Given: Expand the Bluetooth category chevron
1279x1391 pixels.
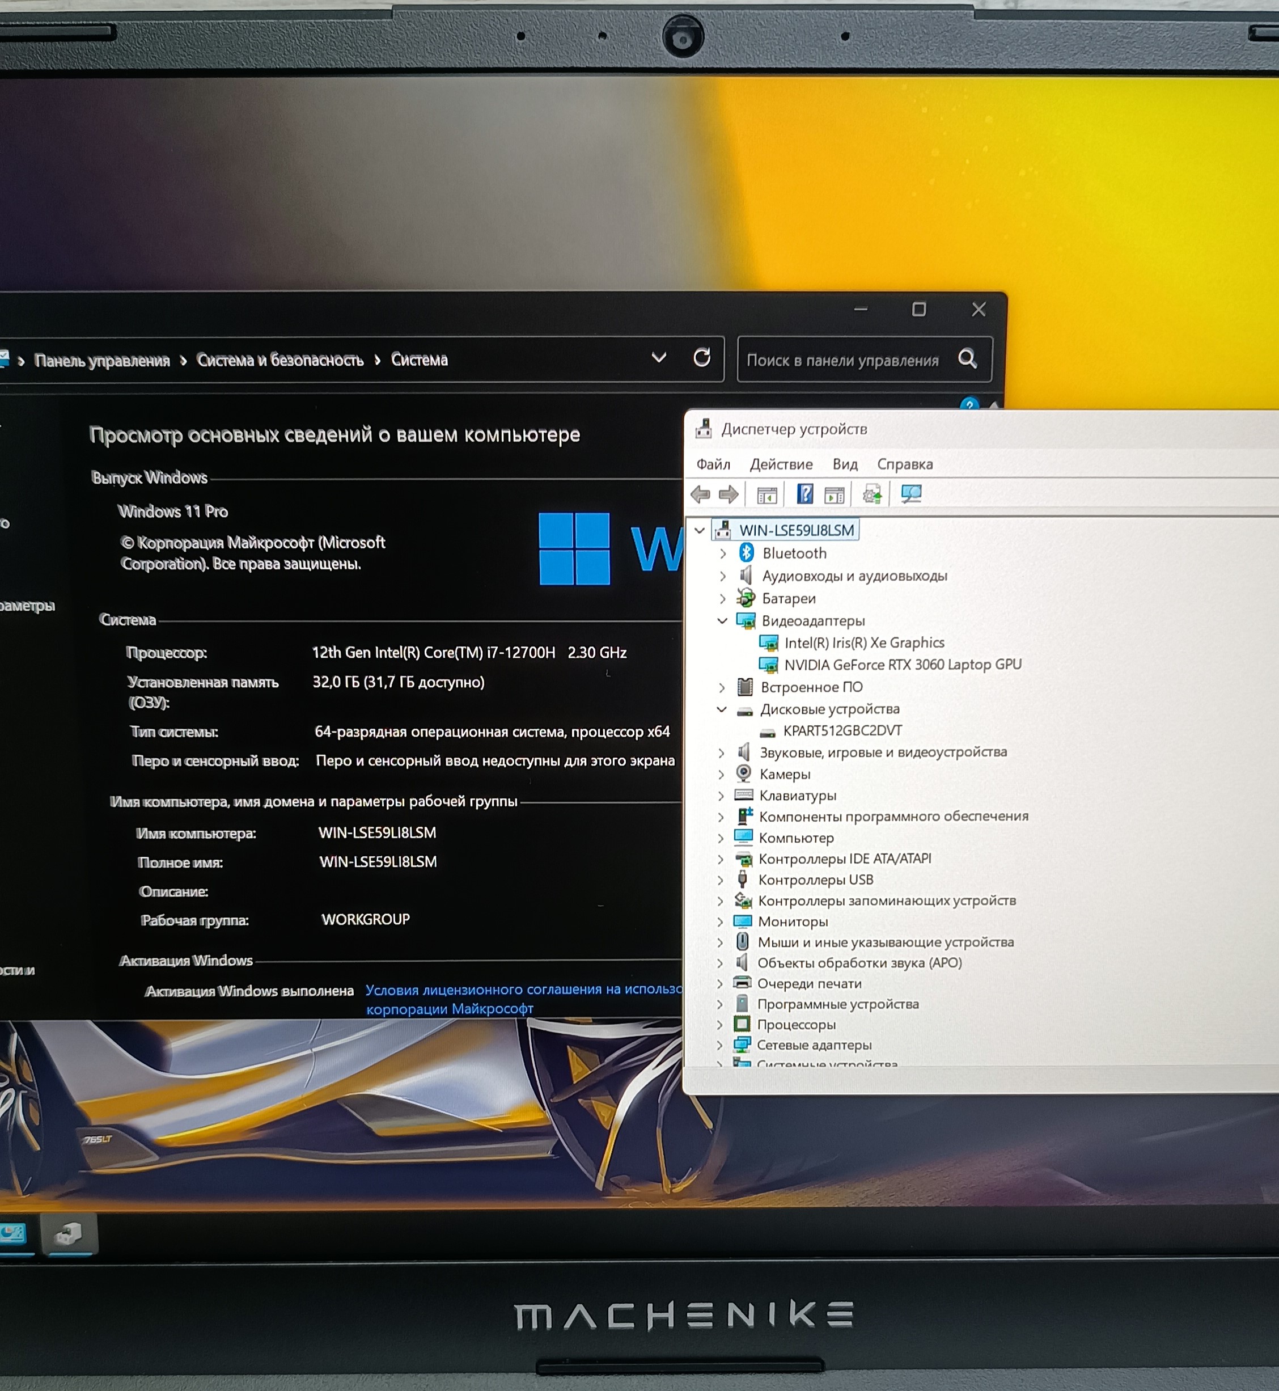Looking at the screenshot, I should 722,553.
